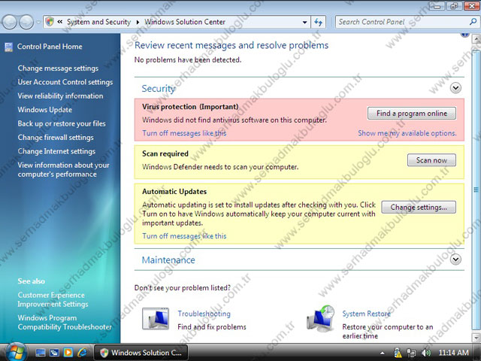This screenshot has height=361, width=481.
Task: Open the recent pages dropdown arrow
Action: coord(38,22)
